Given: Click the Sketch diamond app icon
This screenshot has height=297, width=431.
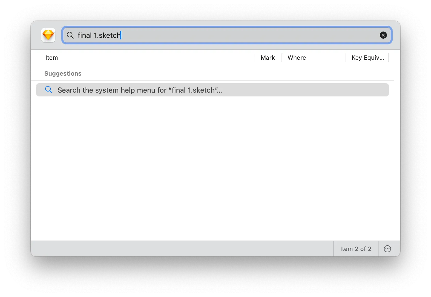Looking at the screenshot, I should click(48, 35).
